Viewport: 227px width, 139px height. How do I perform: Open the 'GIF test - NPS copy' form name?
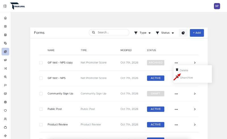60,63
